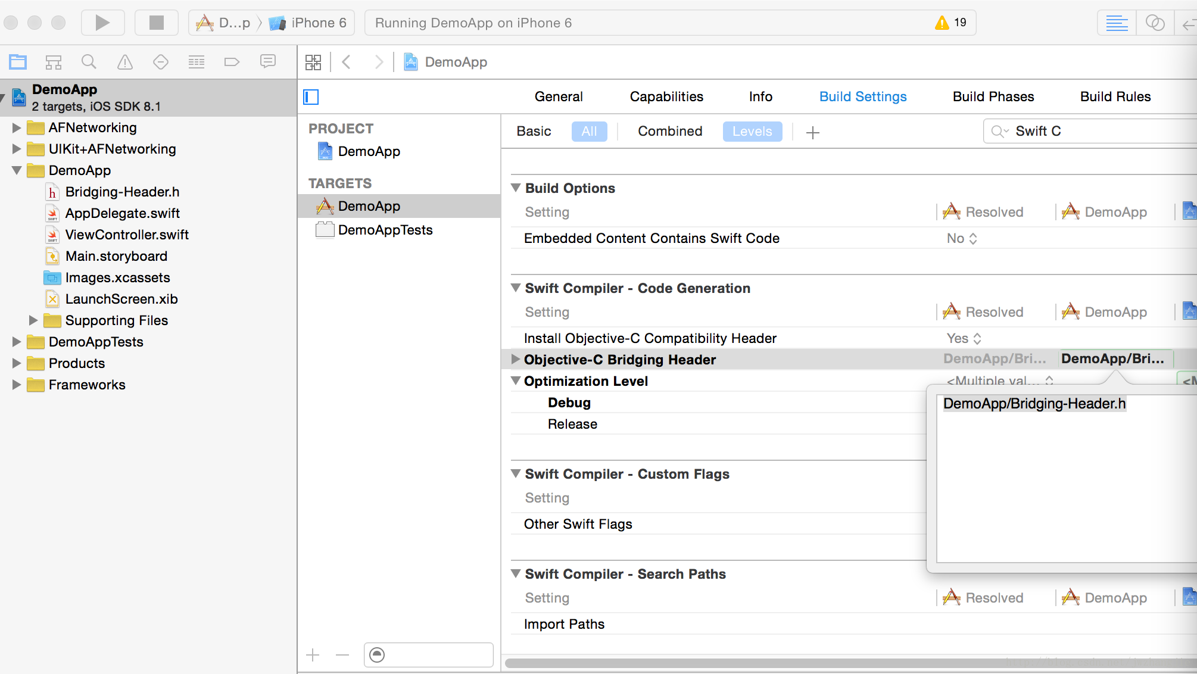
Task: Open the Project navigator folder icon
Action: click(x=18, y=61)
